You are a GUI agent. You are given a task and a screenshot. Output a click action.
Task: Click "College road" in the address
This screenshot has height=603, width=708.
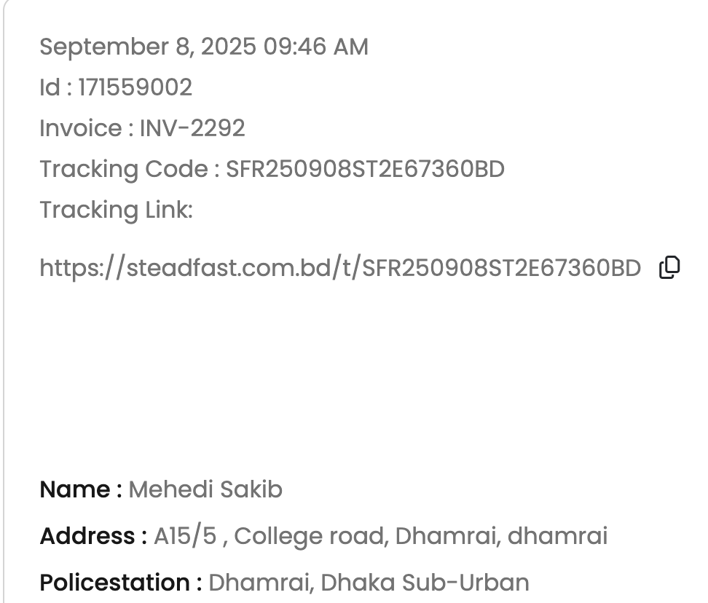[x=309, y=536]
